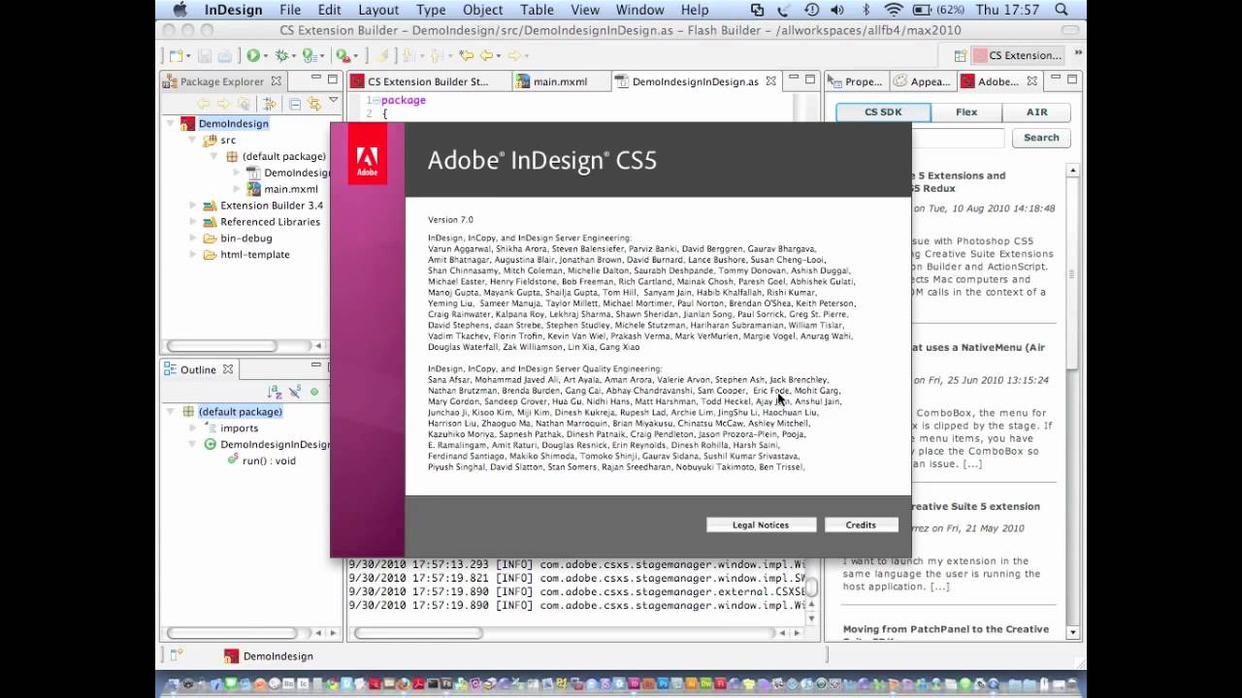Select the Flex search category

[966, 111]
